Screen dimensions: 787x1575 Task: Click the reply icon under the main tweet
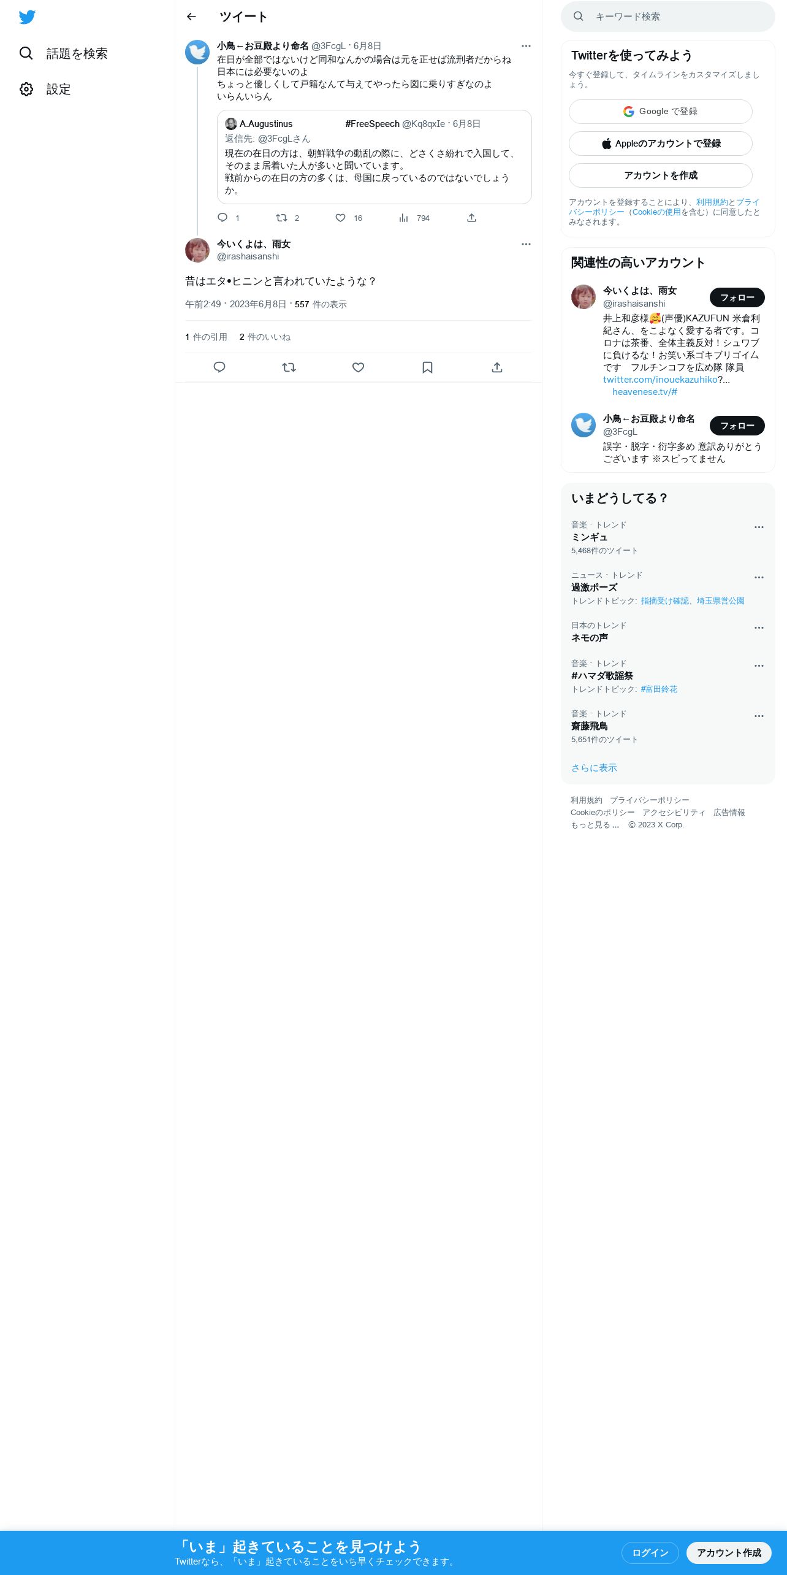(x=219, y=367)
